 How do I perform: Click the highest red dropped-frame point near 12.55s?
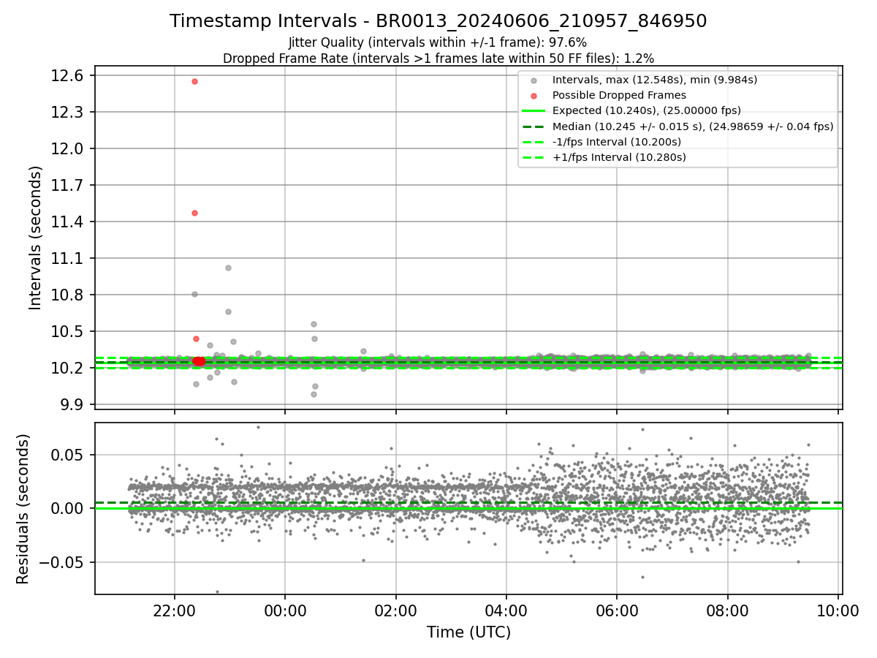click(194, 81)
